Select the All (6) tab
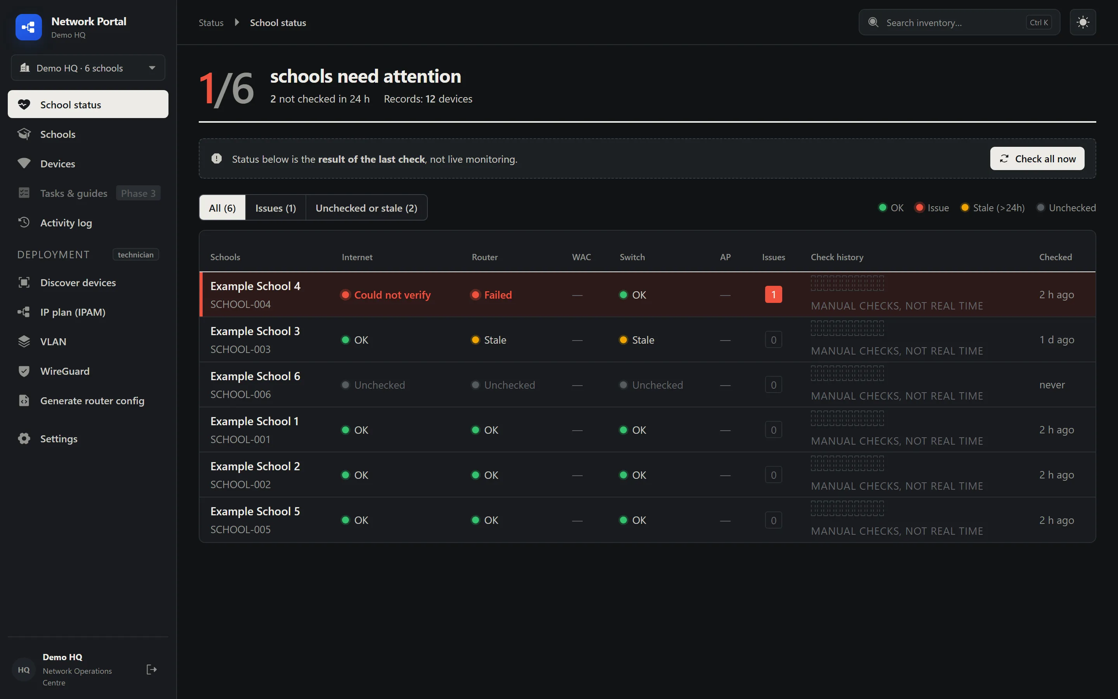This screenshot has width=1118, height=699. click(x=222, y=208)
